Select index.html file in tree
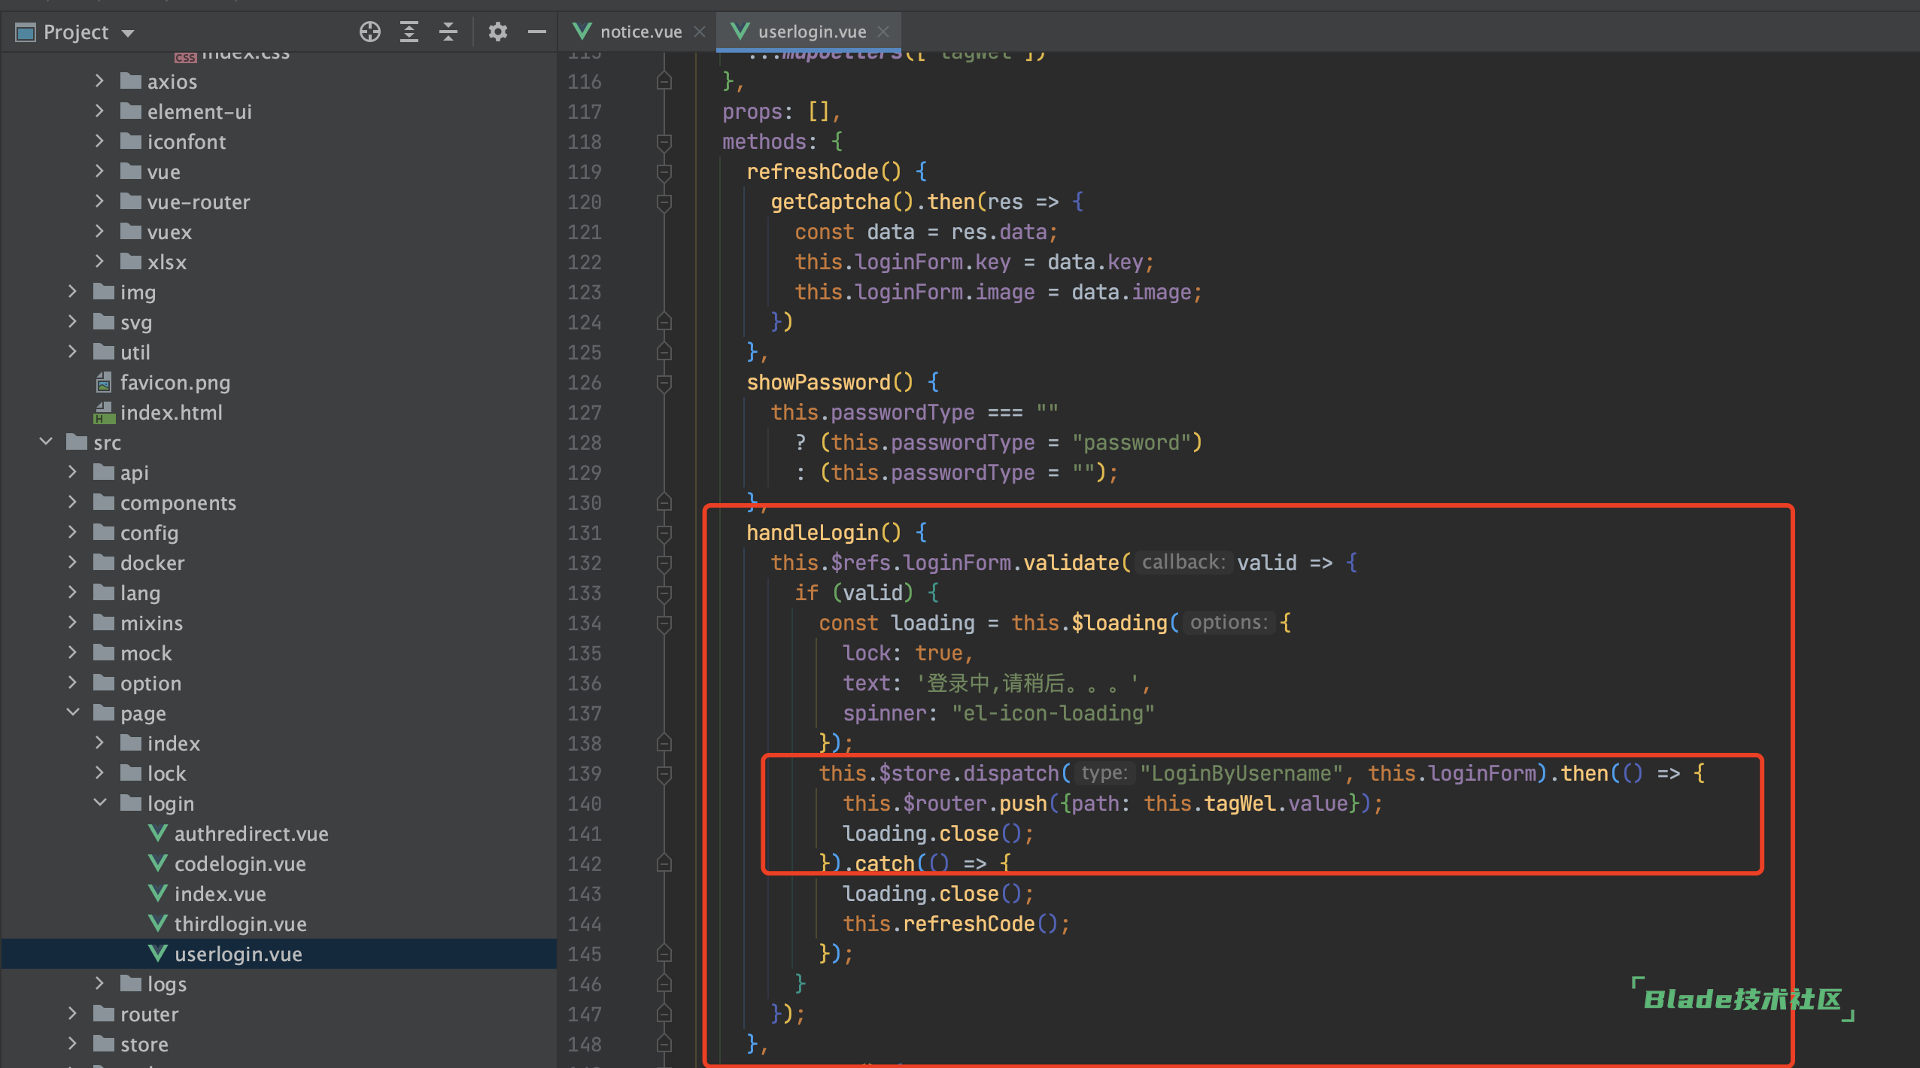 coord(171,413)
